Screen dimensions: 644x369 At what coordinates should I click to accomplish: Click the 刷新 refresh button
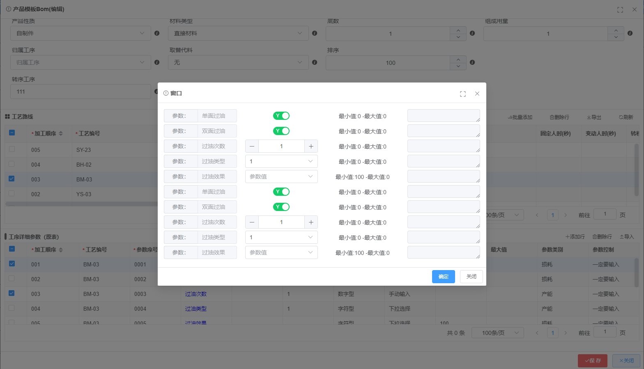point(626,117)
